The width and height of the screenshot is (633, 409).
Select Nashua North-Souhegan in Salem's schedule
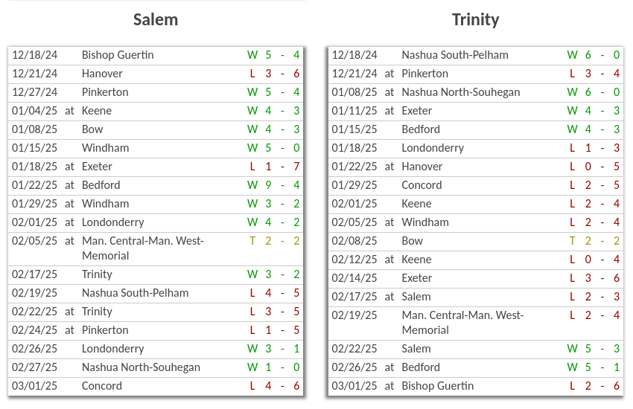click(x=141, y=367)
